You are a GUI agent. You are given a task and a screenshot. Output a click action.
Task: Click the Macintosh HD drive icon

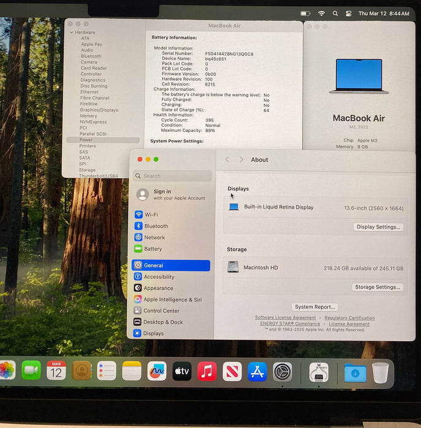(233, 267)
